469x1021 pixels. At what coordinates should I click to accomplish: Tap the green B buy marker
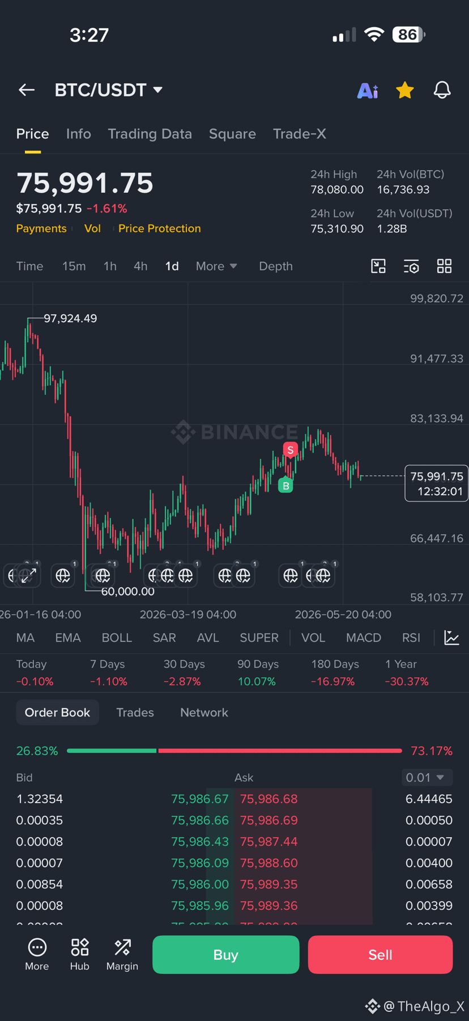285,486
